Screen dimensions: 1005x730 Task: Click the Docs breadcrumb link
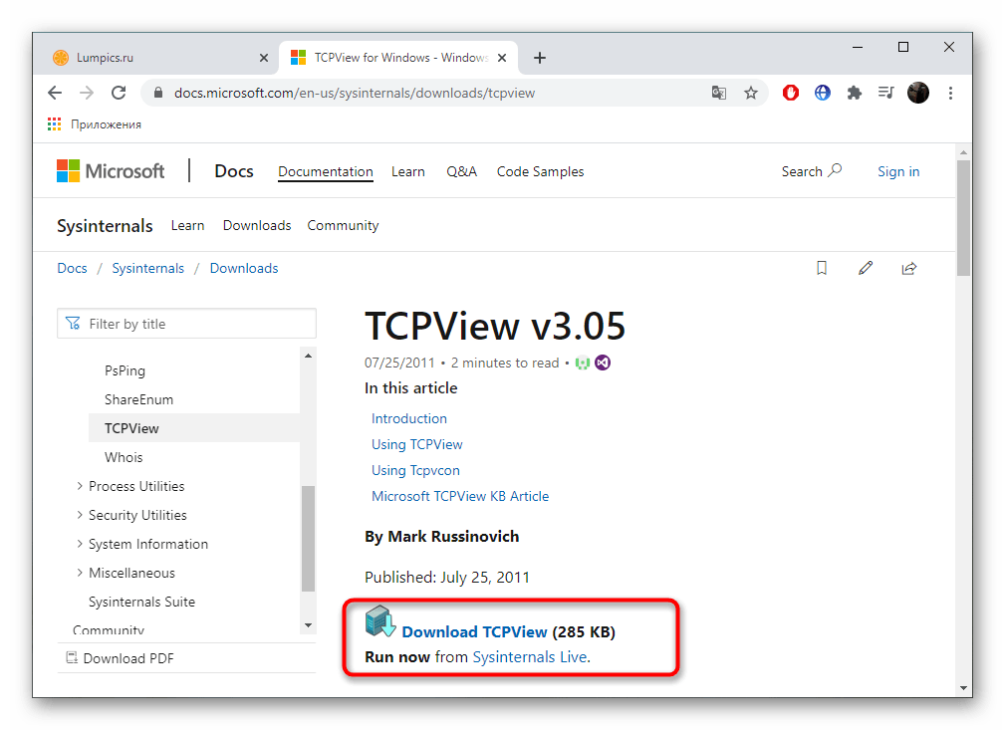[72, 268]
